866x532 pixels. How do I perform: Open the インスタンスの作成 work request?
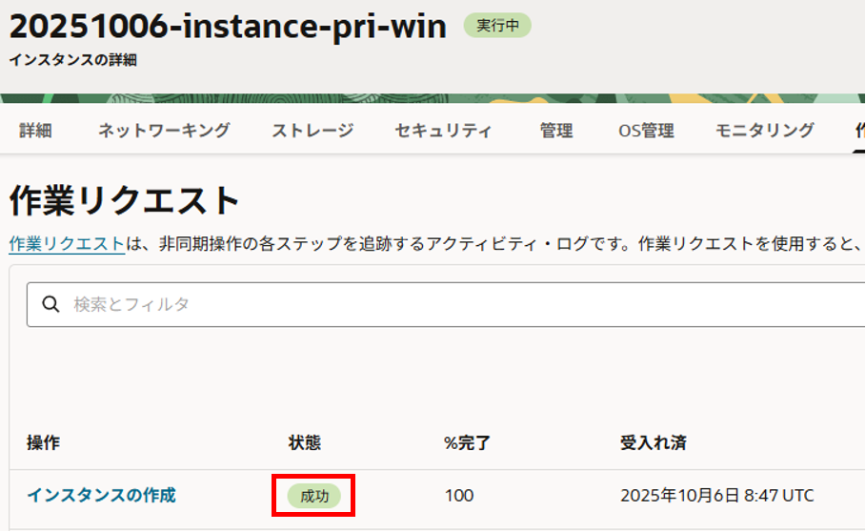pos(101,496)
